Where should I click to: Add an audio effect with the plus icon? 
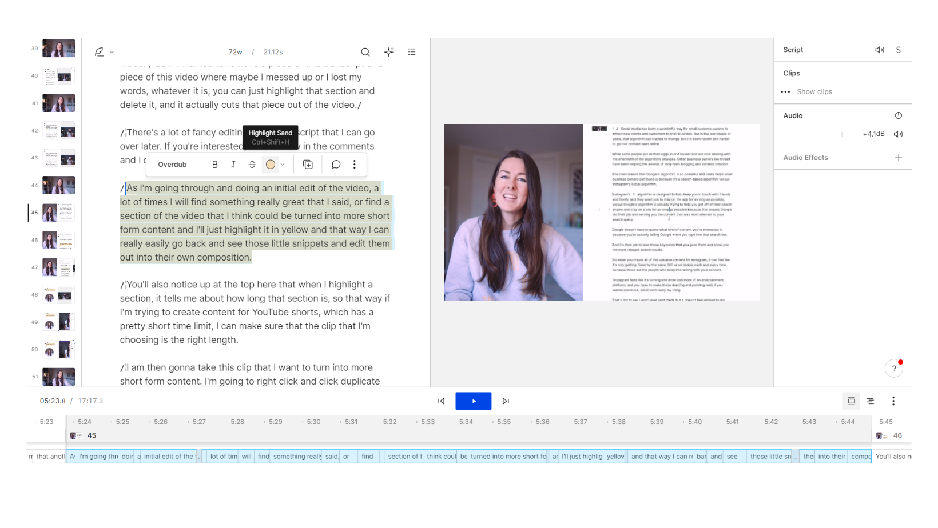coord(898,157)
